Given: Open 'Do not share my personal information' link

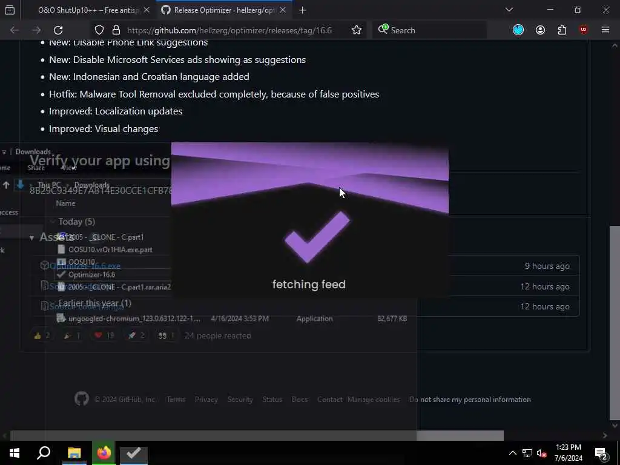Looking at the screenshot, I should pyautogui.click(x=470, y=400).
